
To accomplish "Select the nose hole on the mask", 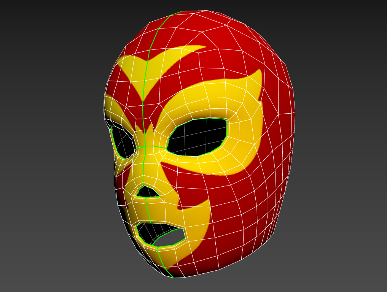I will 148,192.
